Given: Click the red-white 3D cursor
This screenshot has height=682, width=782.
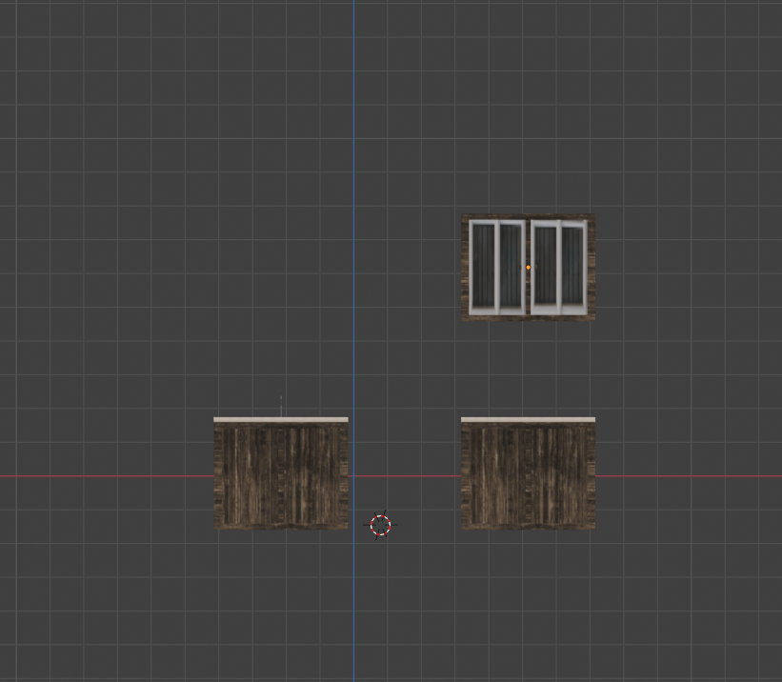Looking at the screenshot, I should [381, 526].
